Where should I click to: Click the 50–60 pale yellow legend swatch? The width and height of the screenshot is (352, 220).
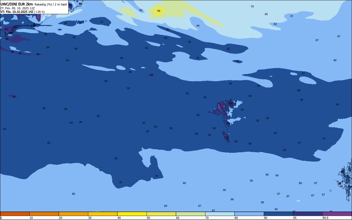click(161, 214)
